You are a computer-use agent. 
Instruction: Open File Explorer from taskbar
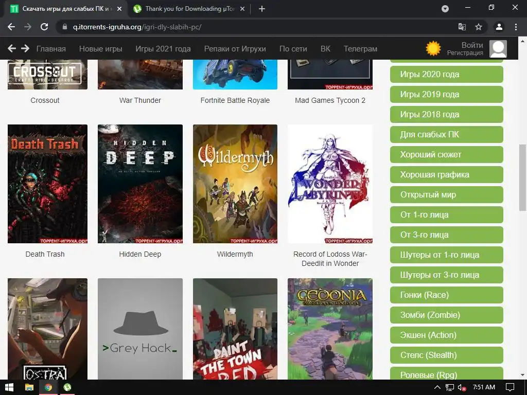29,387
